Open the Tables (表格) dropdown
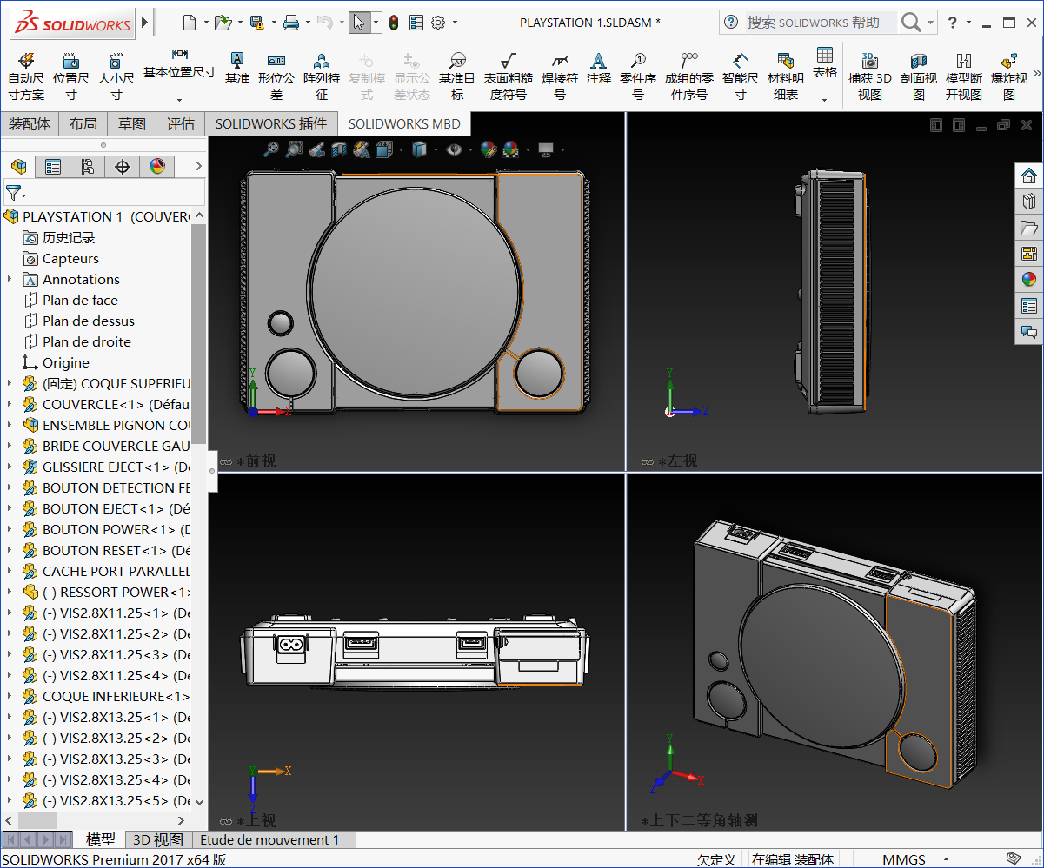 coord(825,100)
